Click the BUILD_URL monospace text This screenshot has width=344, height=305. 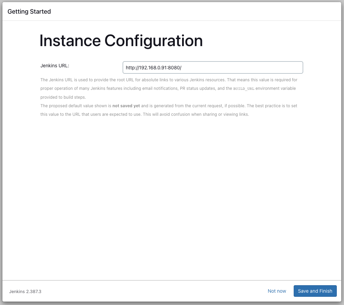click(x=243, y=89)
